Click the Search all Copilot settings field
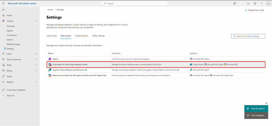 [x=248, y=36]
